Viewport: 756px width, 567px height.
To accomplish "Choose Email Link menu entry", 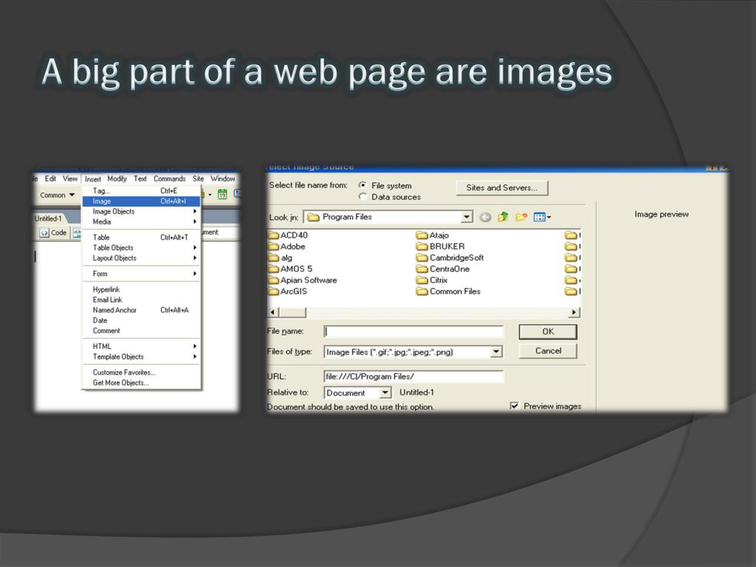I will pyautogui.click(x=141, y=300).
